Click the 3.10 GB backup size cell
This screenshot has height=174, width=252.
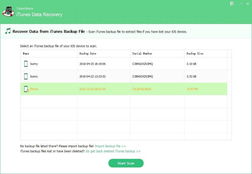click(x=191, y=64)
